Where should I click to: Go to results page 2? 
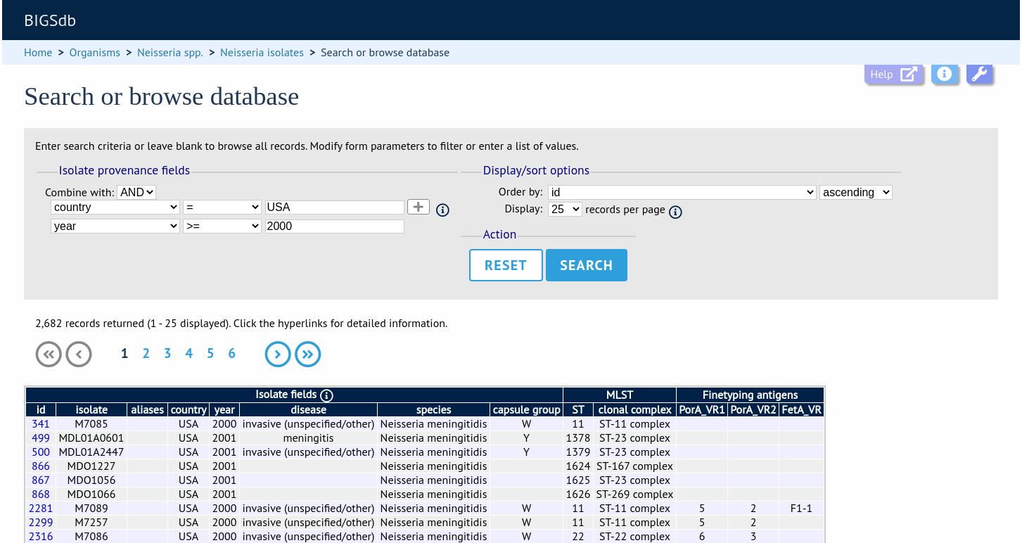146,354
